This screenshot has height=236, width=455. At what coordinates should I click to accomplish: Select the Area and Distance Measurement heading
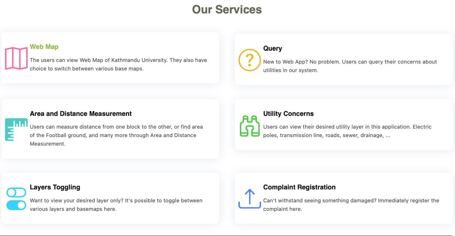(x=81, y=114)
